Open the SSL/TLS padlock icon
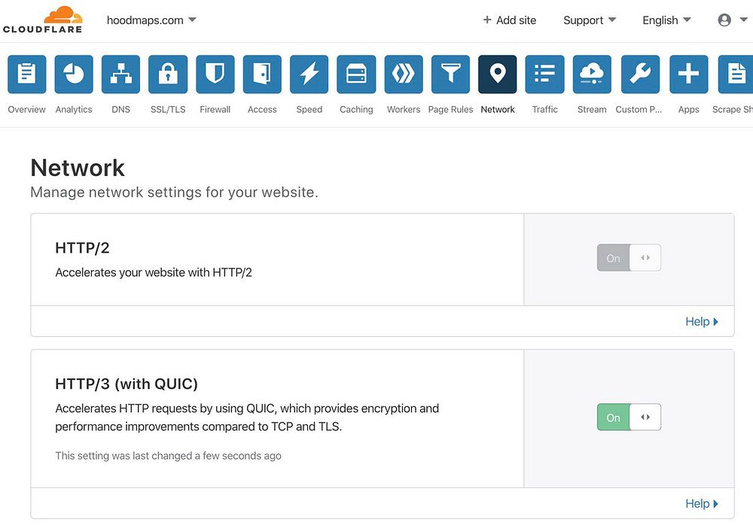 pyautogui.click(x=168, y=74)
